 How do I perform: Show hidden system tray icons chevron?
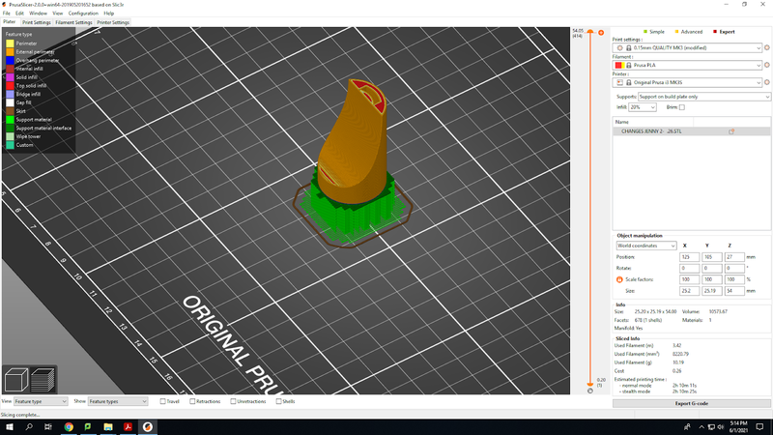point(701,426)
